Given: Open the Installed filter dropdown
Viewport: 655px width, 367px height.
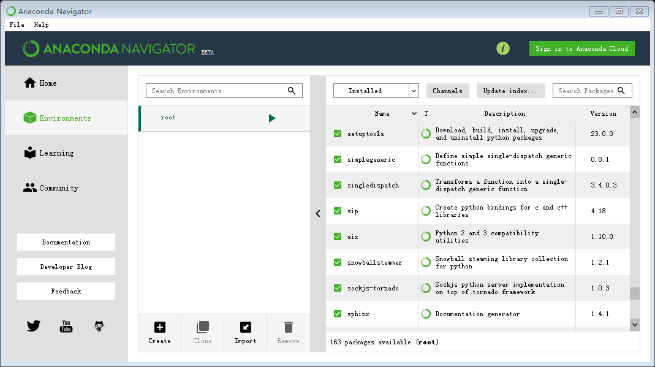Looking at the screenshot, I should coord(376,91).
